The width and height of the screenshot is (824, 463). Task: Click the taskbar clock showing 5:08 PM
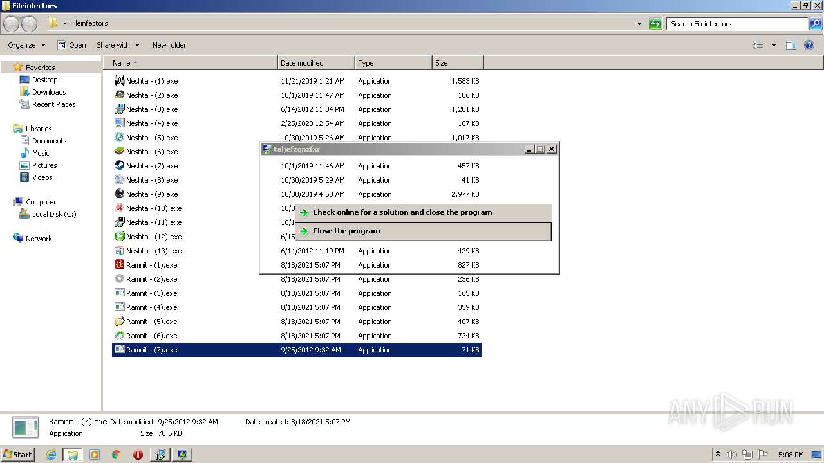pyautogui.click(x=790, y=455)
